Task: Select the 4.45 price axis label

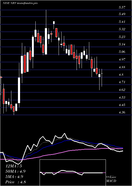Action: 122,105
